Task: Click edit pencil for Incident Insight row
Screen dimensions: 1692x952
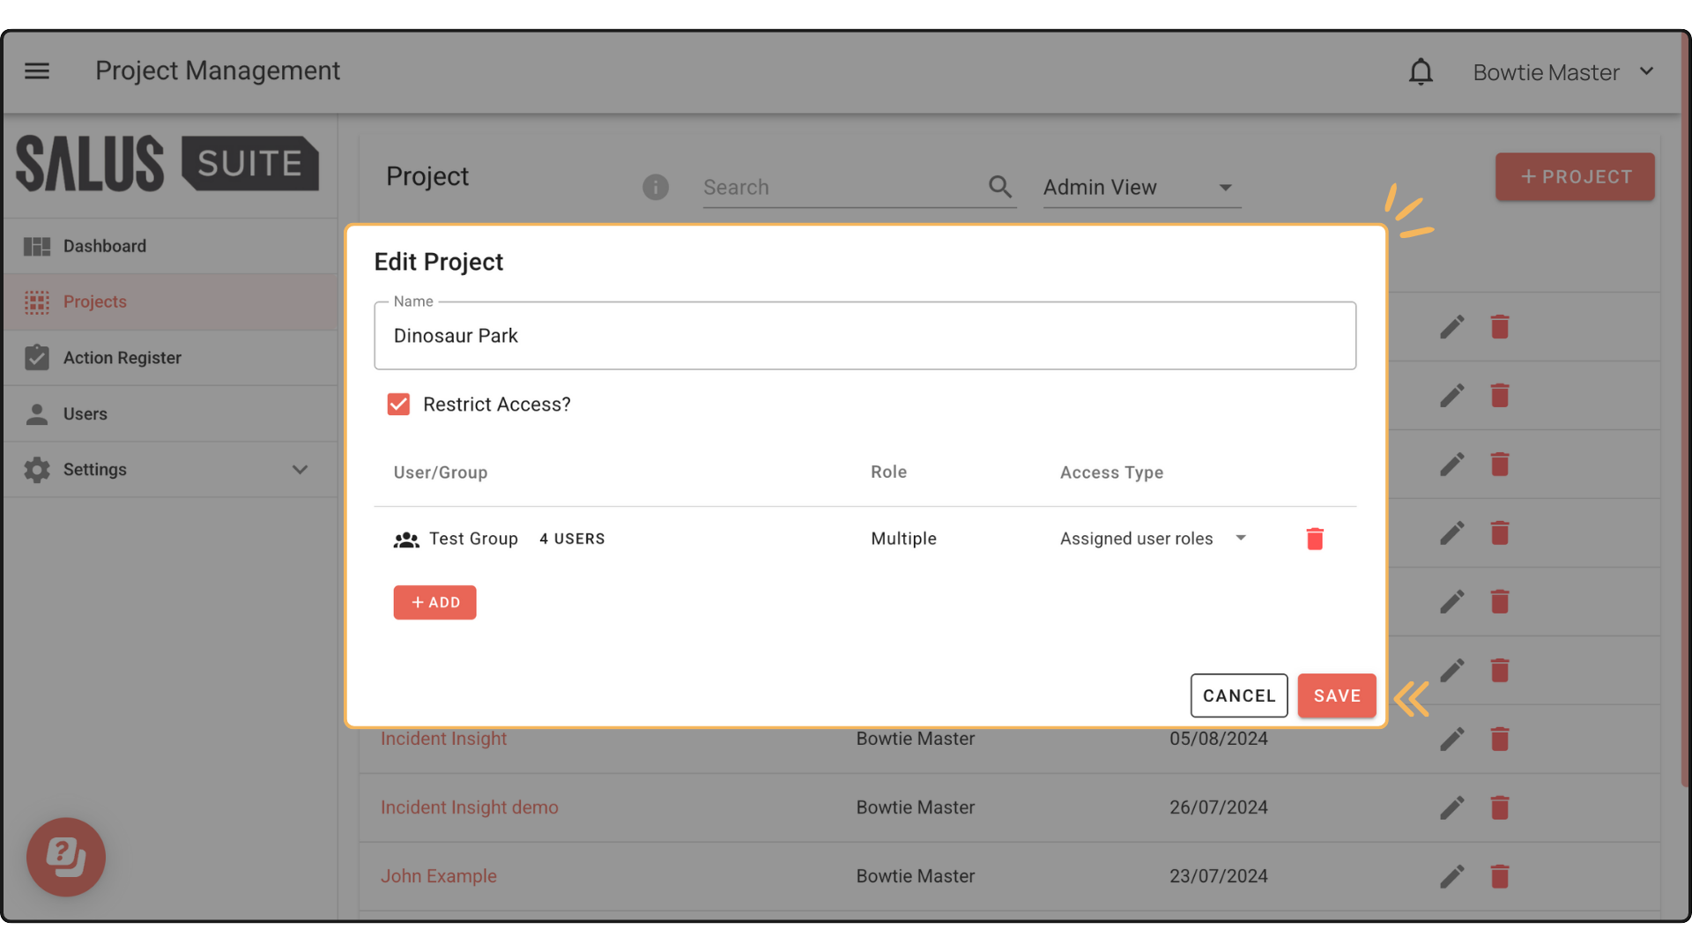Action: tap(1451, 739)
